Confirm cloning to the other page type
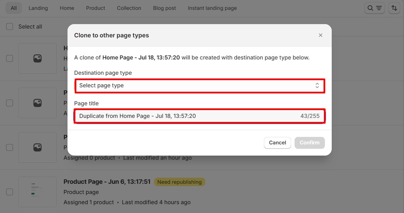The width and height of the screenshot is (404, 213). pos(310,143)
